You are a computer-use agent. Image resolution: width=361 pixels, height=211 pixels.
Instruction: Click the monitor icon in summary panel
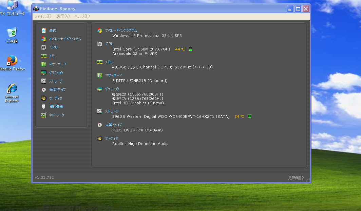click(x=100, y=89)
